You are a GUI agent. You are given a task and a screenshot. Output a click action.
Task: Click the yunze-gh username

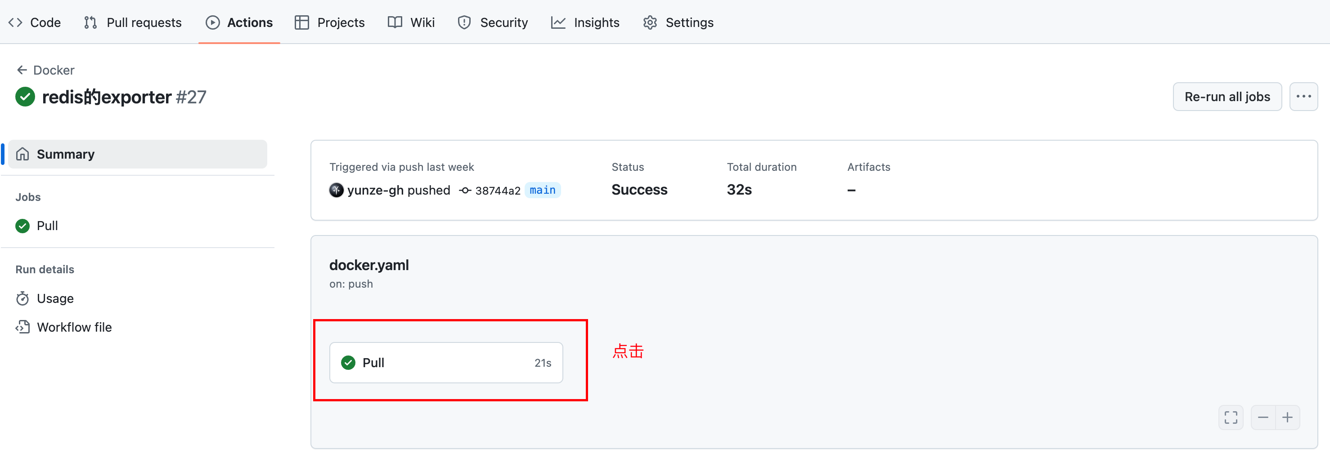(x=375, y=190)
